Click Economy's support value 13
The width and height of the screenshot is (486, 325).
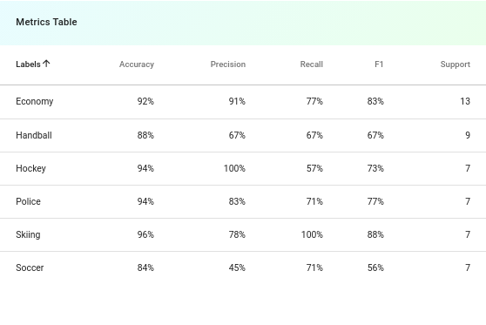(465, 101)
